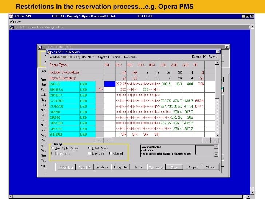Click the Physical Inventory row label

[63, 78]
